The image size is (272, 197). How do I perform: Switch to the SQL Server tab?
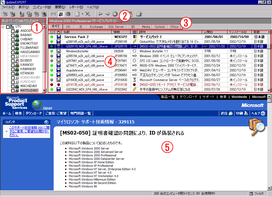click(x=116, y=27)
